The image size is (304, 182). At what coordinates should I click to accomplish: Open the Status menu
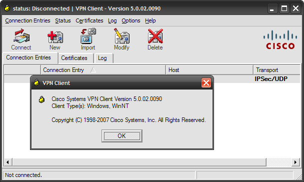tap(63, 20)
